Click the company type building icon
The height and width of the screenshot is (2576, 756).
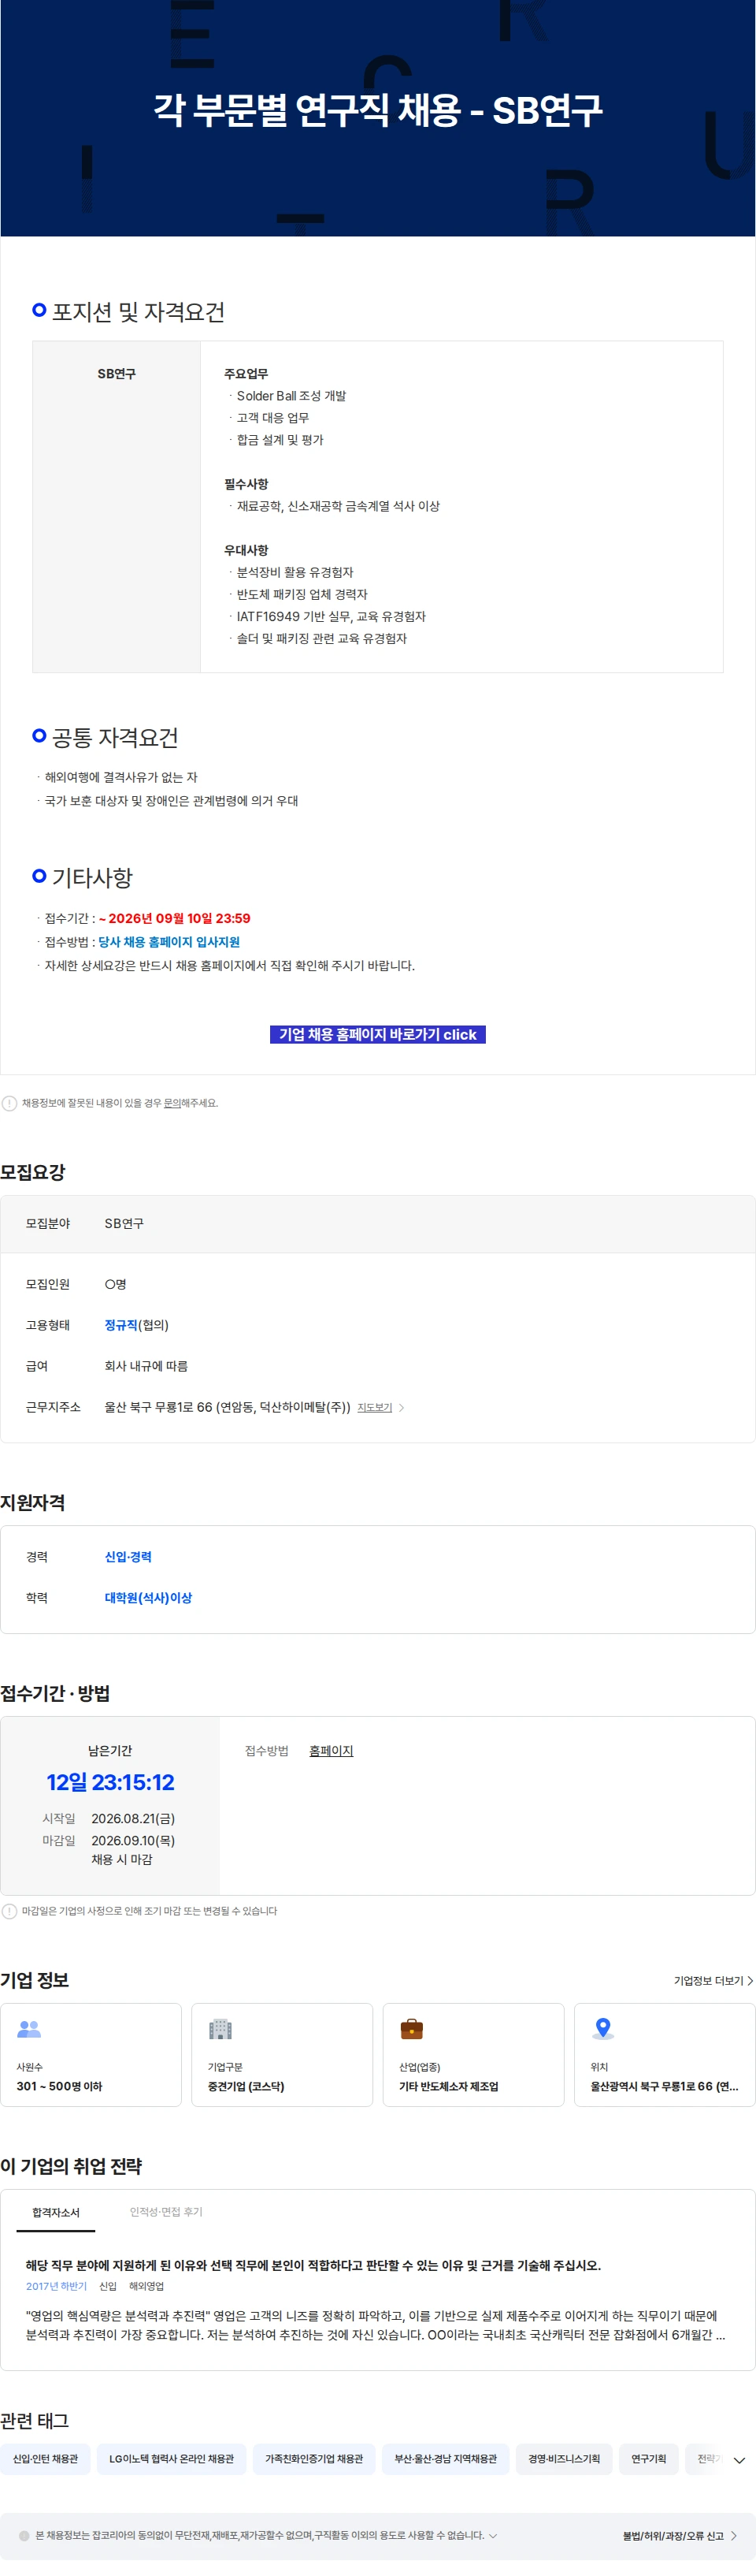pyautogui.click(x=220, y=2029)
